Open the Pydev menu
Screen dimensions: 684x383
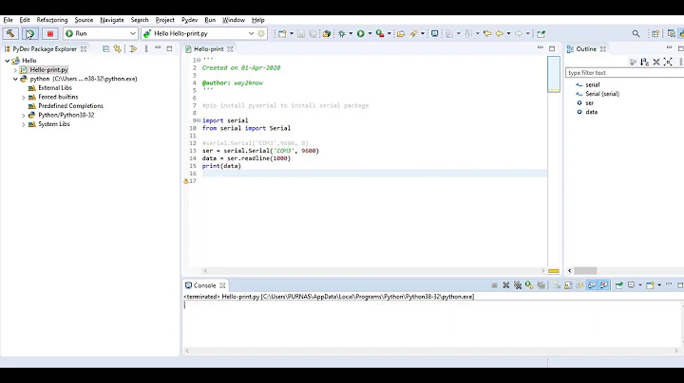click(x=189, y=20)
